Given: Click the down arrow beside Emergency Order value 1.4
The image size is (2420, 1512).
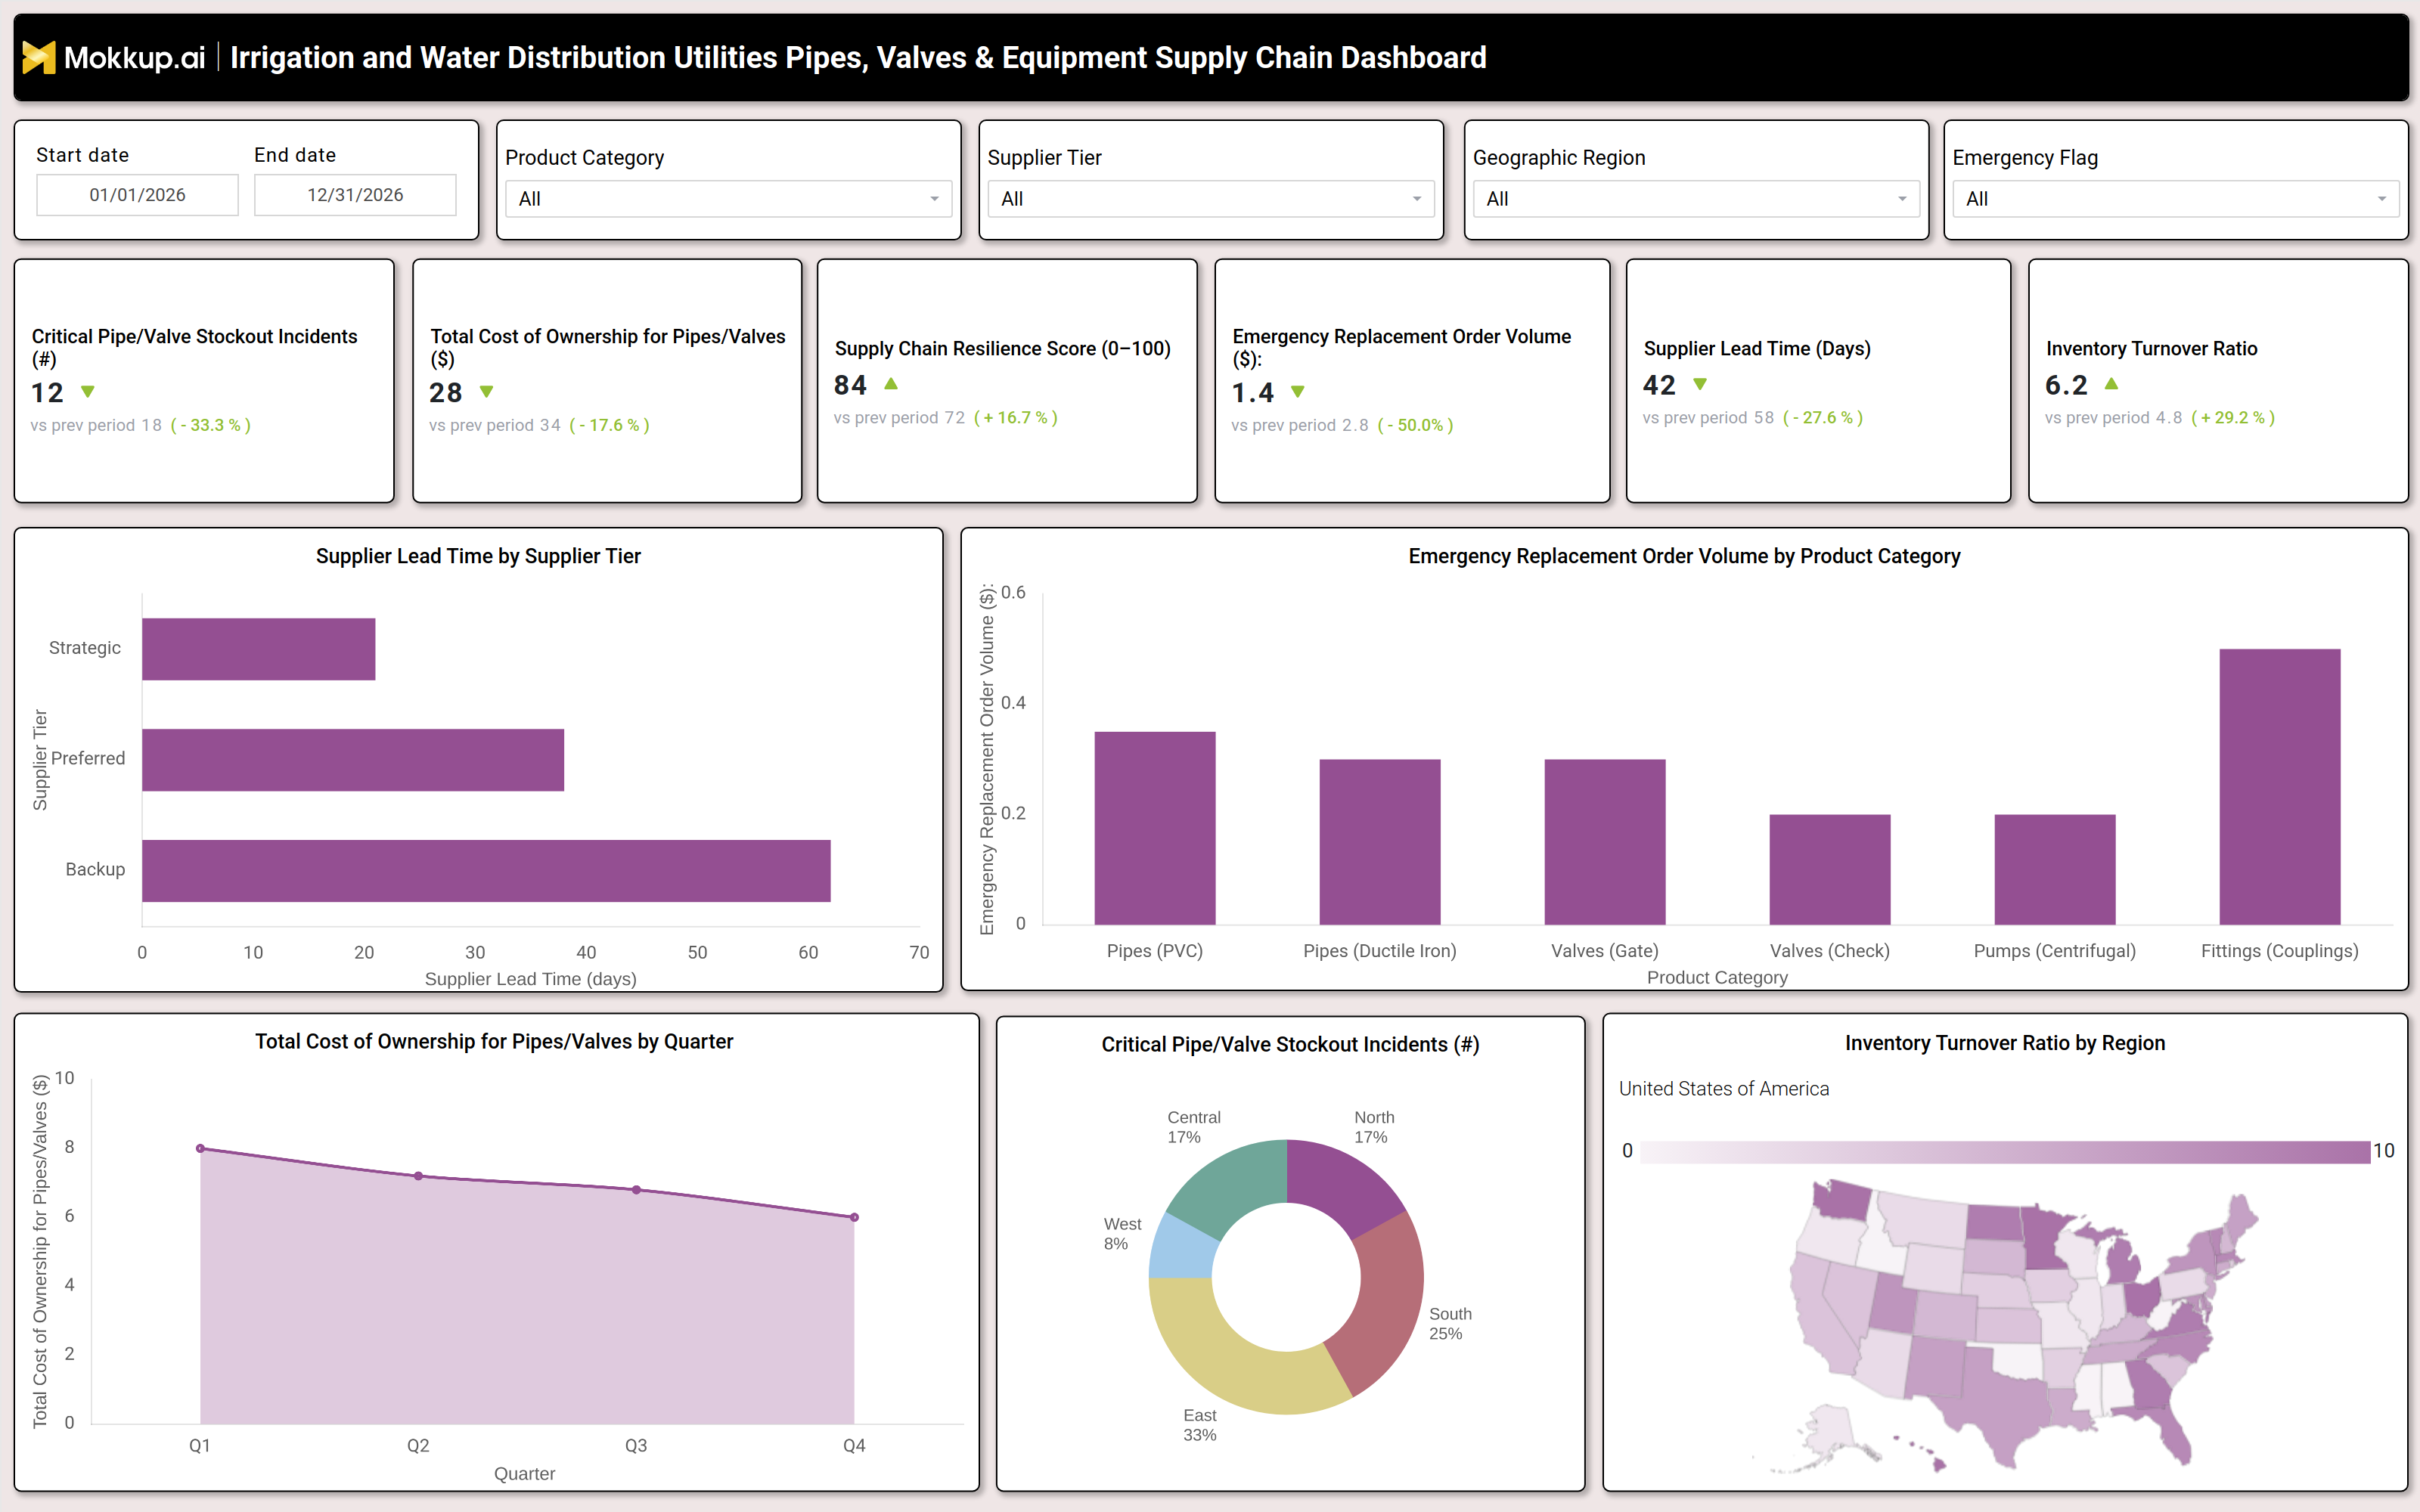Looking at the screenshot, I should 1298,392.
